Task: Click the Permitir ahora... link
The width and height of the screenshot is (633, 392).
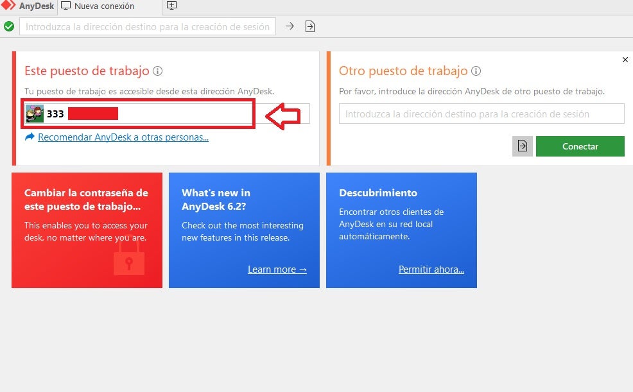Action: (x=431, y=269)
